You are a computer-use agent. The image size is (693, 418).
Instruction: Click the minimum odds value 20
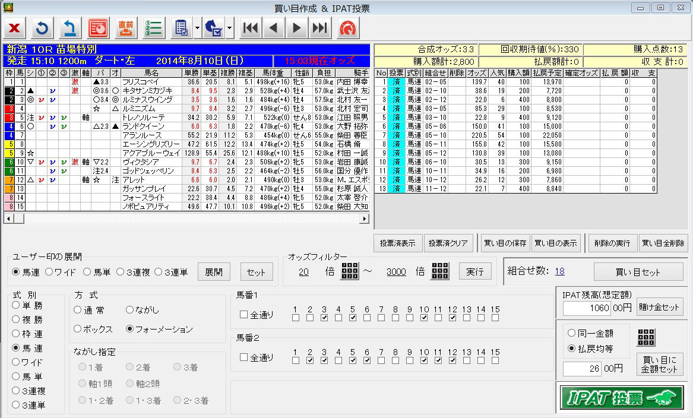click(303, 272)
